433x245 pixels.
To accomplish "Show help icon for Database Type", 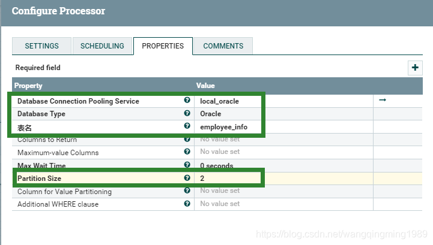I will pos(187,113).
